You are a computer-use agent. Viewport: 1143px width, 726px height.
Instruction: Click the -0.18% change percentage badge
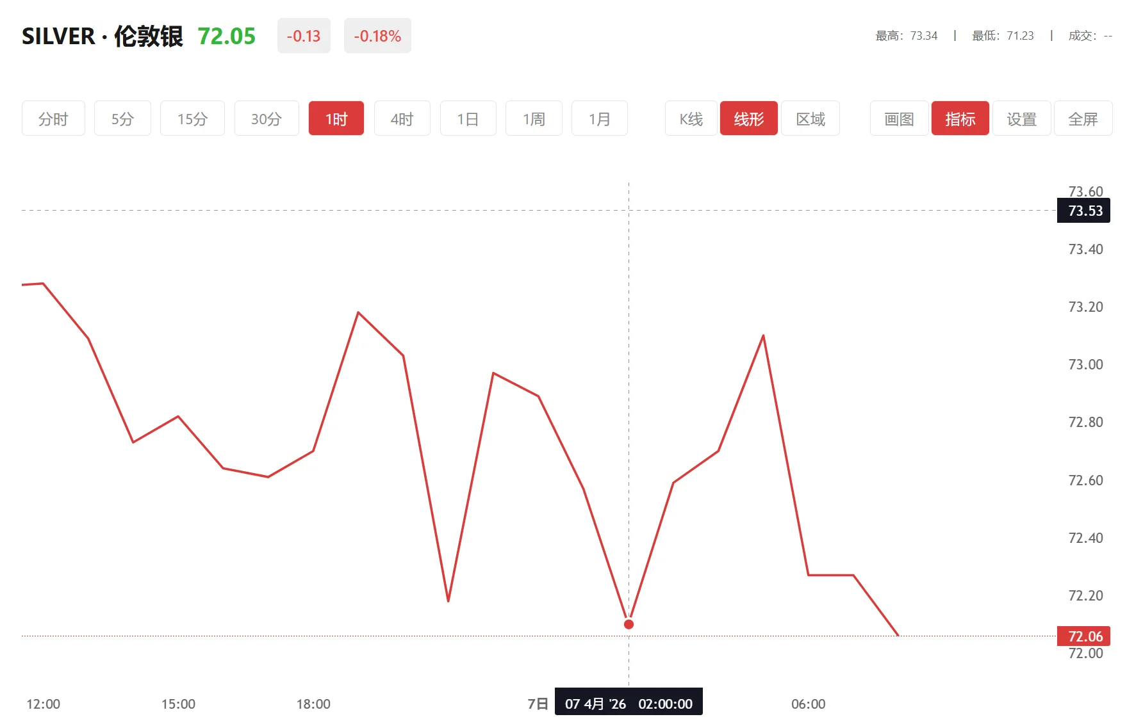pos(377,36)
